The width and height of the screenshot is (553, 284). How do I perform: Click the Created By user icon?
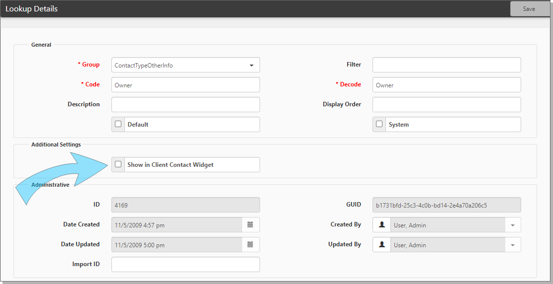pos(382,225)
